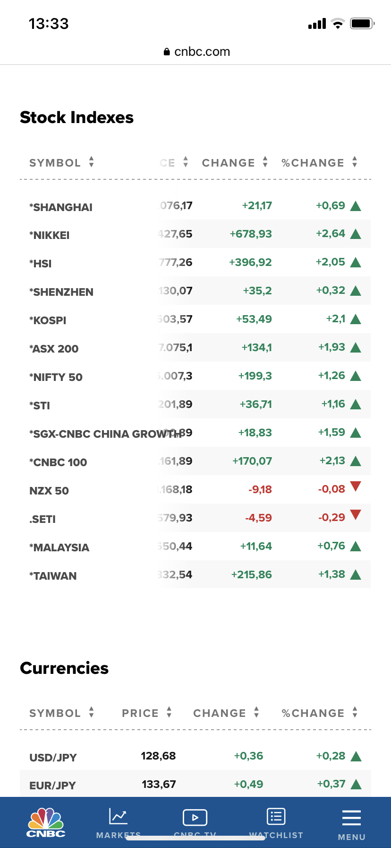Sort Currencies by Price column
Image resolution: width=391 pixels, height=848 pixels.
click(x=146, y=713)
